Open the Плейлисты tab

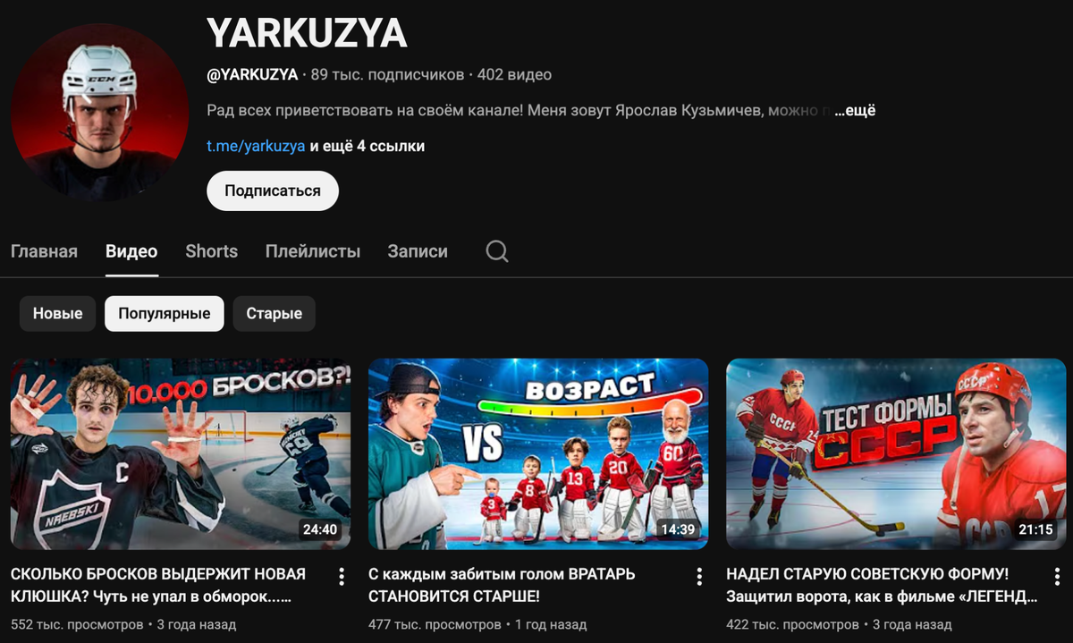click(x=313, y=251)
